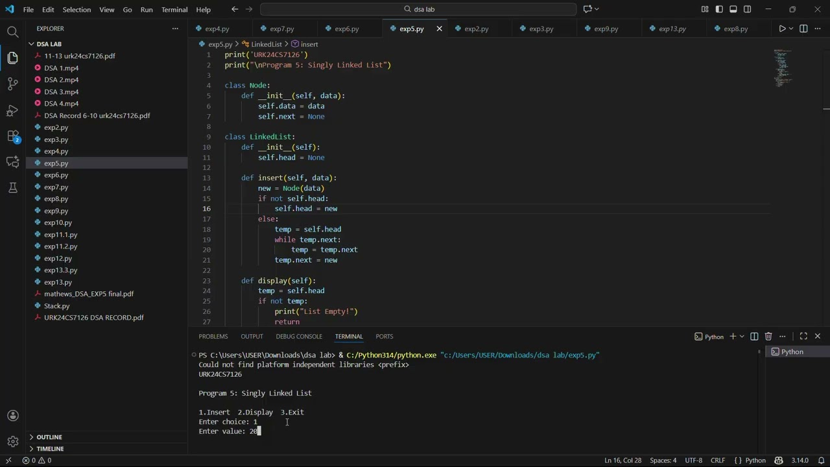The width and height of the screenshot is (830, 467).
Task: Open editor More Actions ellipsis
Action: pyautogui.click(x=818, y=29)
